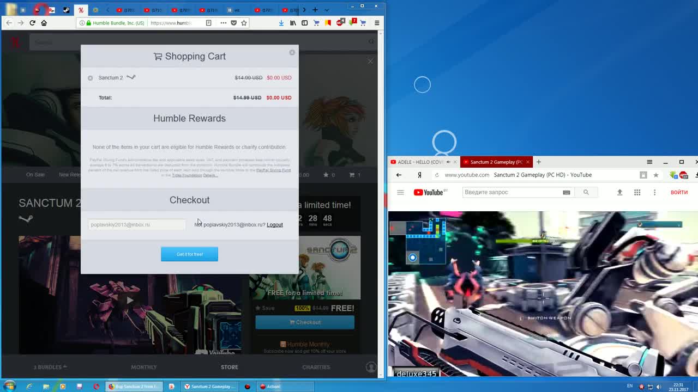Open Firefox page actions three-dot menu

tap(223, 23)
